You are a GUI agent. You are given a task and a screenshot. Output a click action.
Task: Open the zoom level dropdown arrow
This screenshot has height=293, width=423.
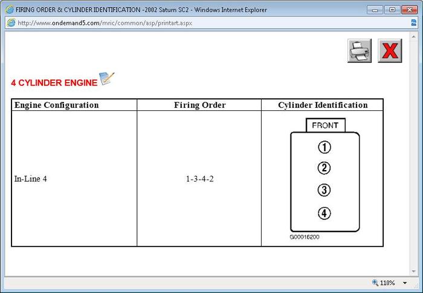(x=405, y=283)
